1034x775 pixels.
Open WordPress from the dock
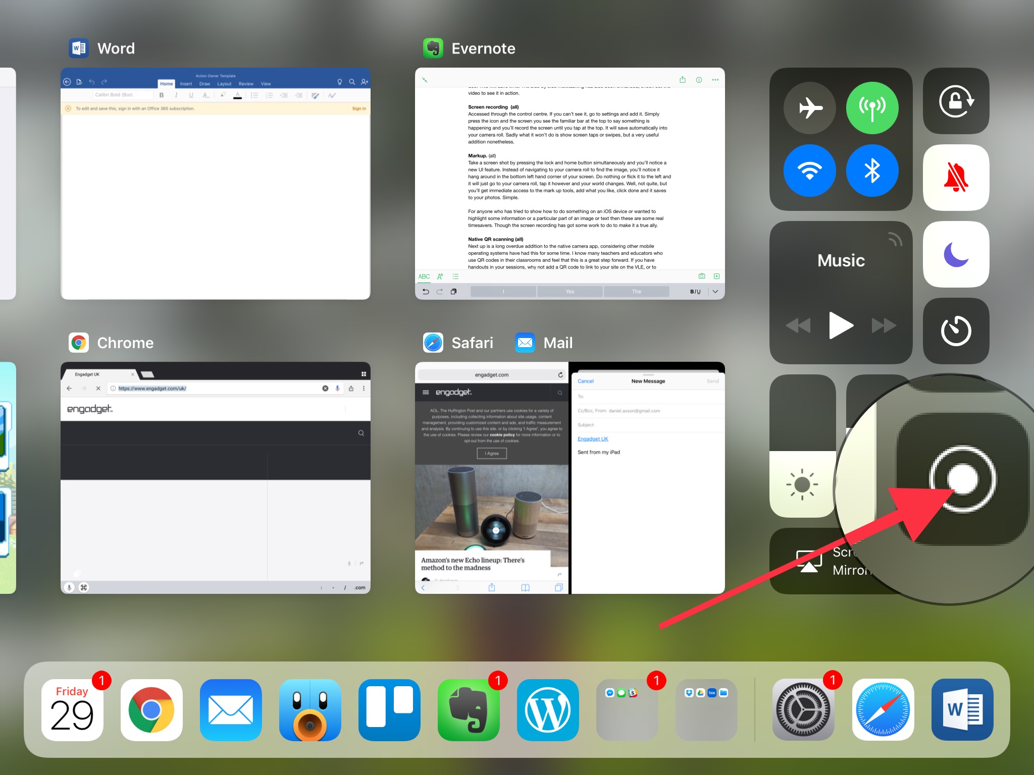[548, 709]
